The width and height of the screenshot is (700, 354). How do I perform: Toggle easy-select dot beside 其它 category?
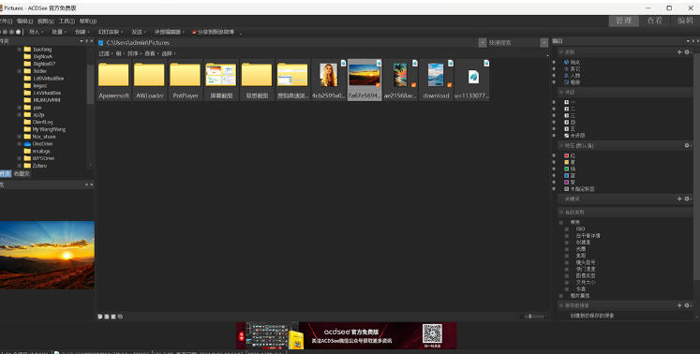554,69
